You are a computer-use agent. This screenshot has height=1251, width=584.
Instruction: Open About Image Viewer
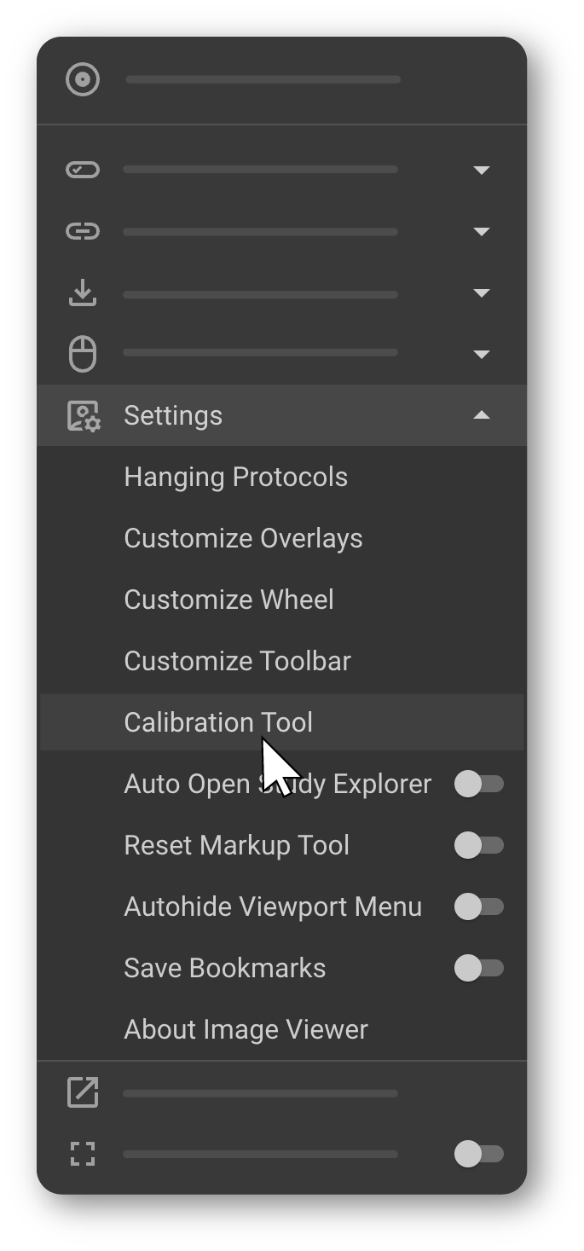pos(246,1029)
